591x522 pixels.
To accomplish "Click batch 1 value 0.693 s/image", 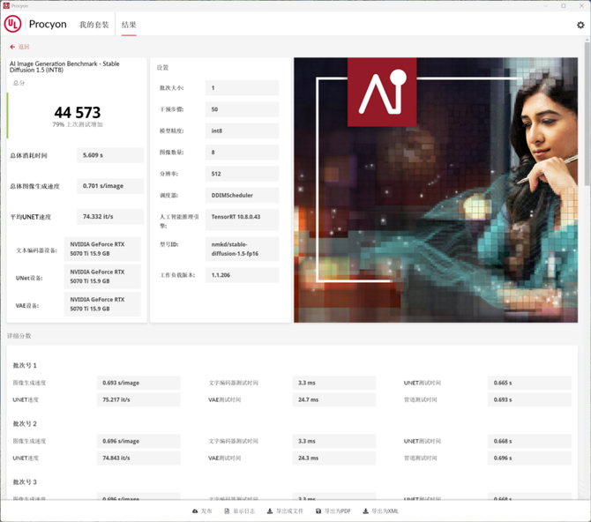I will [x=138, y=383].
